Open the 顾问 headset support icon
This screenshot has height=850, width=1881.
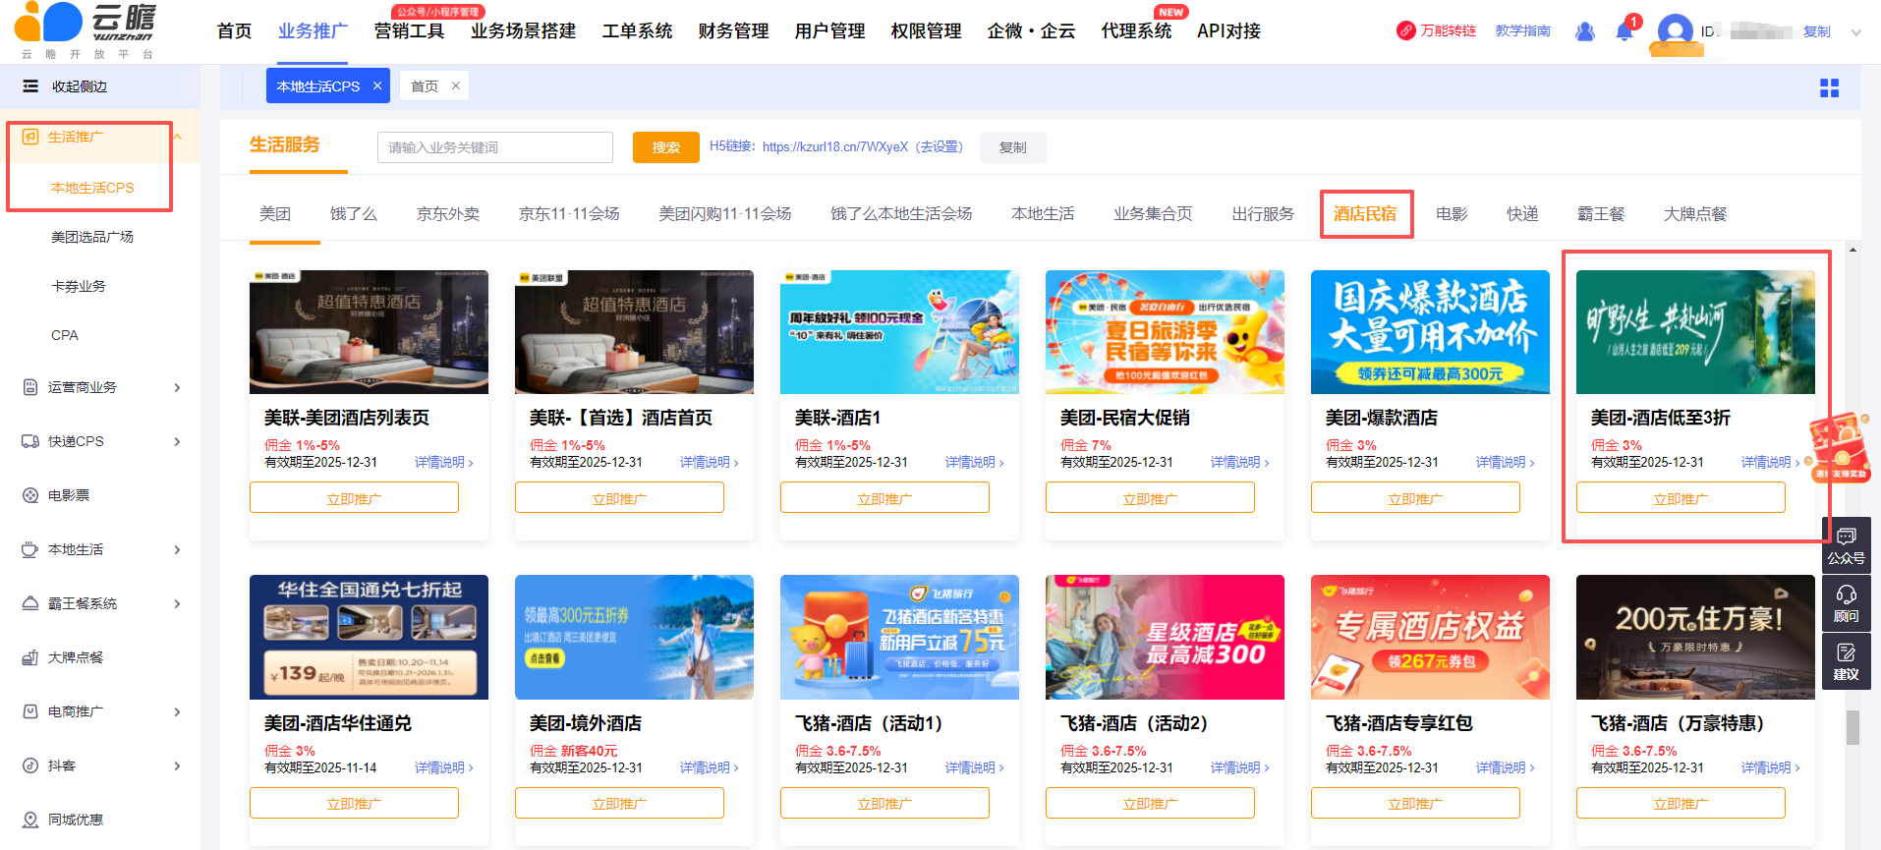[1846, 603]
